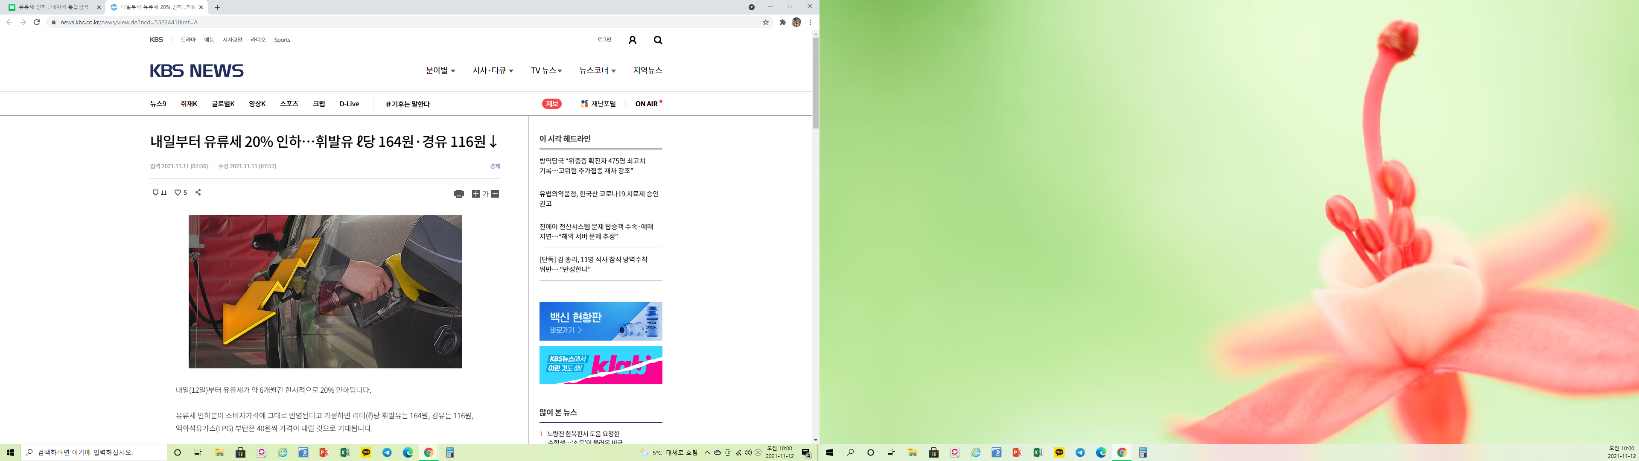Click the red 제보 button

(551, 104)
